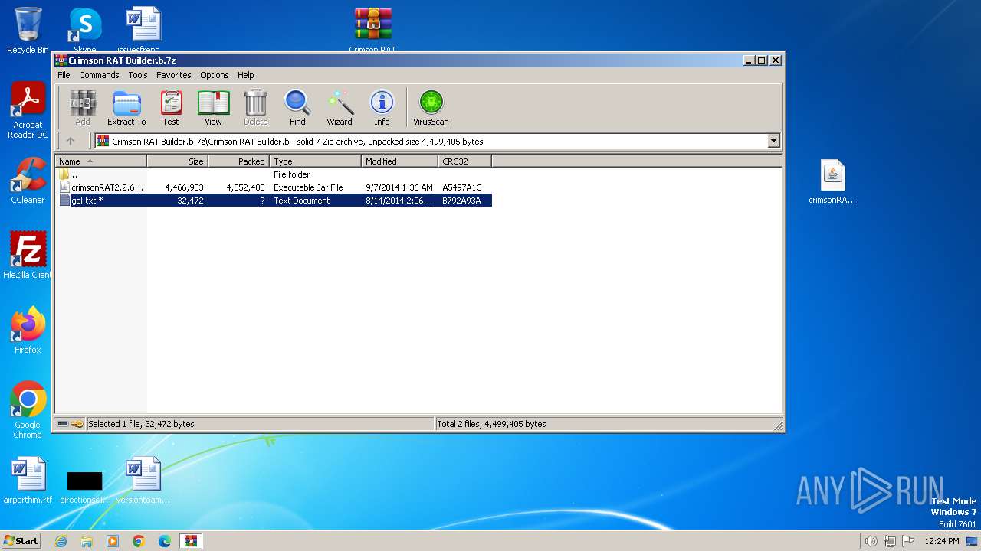The width and height of the screenshot is (981, 551).
Task: Sort by Name column header
Action: (x=100, y=161)
